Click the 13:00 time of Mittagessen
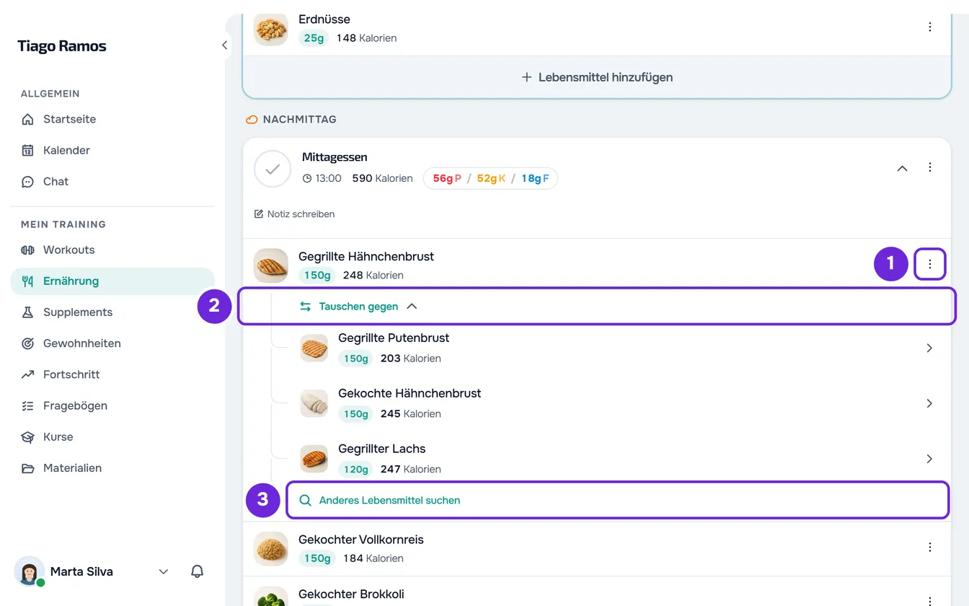Screen dimensions: 969x606 click(322, 178)
